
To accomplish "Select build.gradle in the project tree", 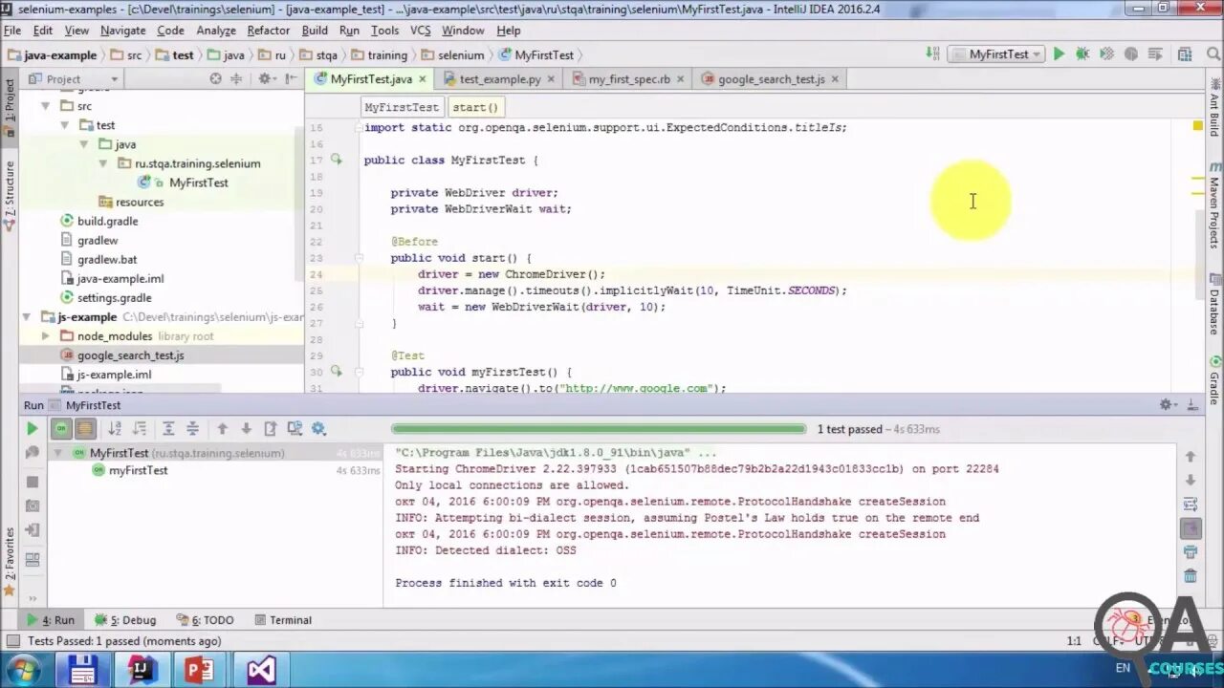I will tap(107, 221).
